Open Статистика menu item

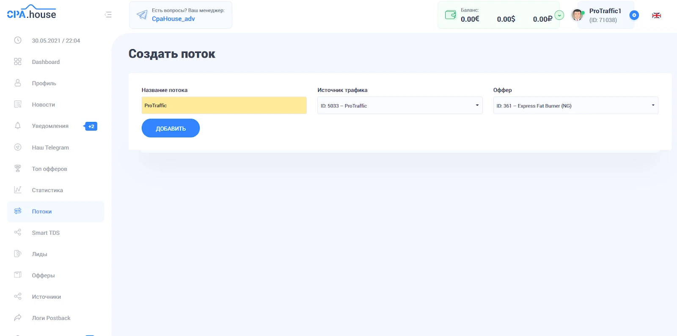pos(47,190)
